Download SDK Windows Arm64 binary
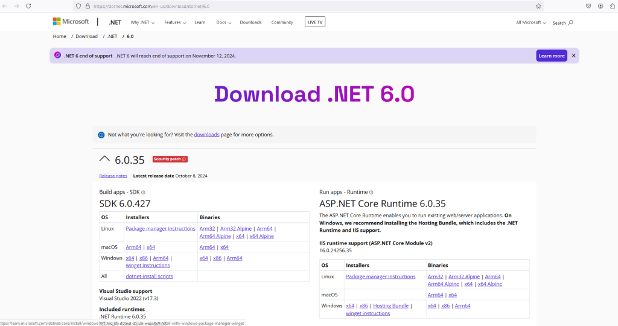The height and width of the screenshot is (326, 618). pyautogui.click(x=235, y=258)
